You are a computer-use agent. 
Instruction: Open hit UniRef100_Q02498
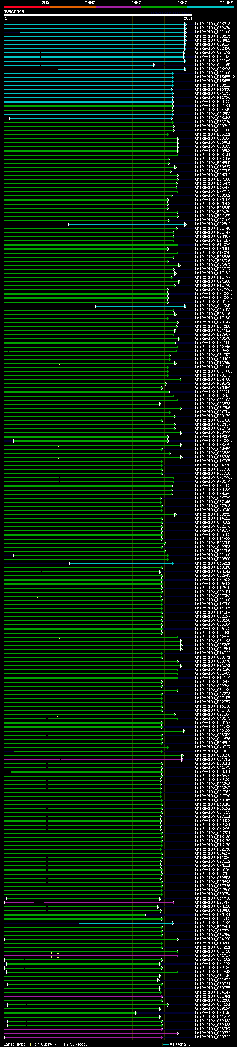pyautogui.click(x=213, y=48)
